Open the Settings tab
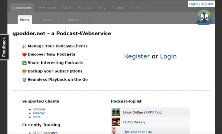Screen dimensions: 222x134 (118, 8)
